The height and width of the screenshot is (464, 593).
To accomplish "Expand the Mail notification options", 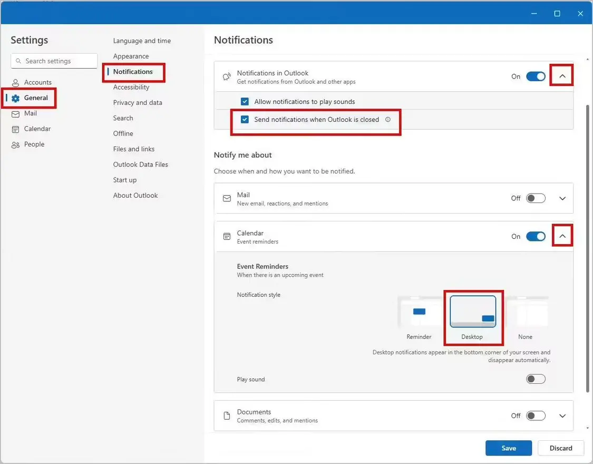I will (x=562, y=198).
